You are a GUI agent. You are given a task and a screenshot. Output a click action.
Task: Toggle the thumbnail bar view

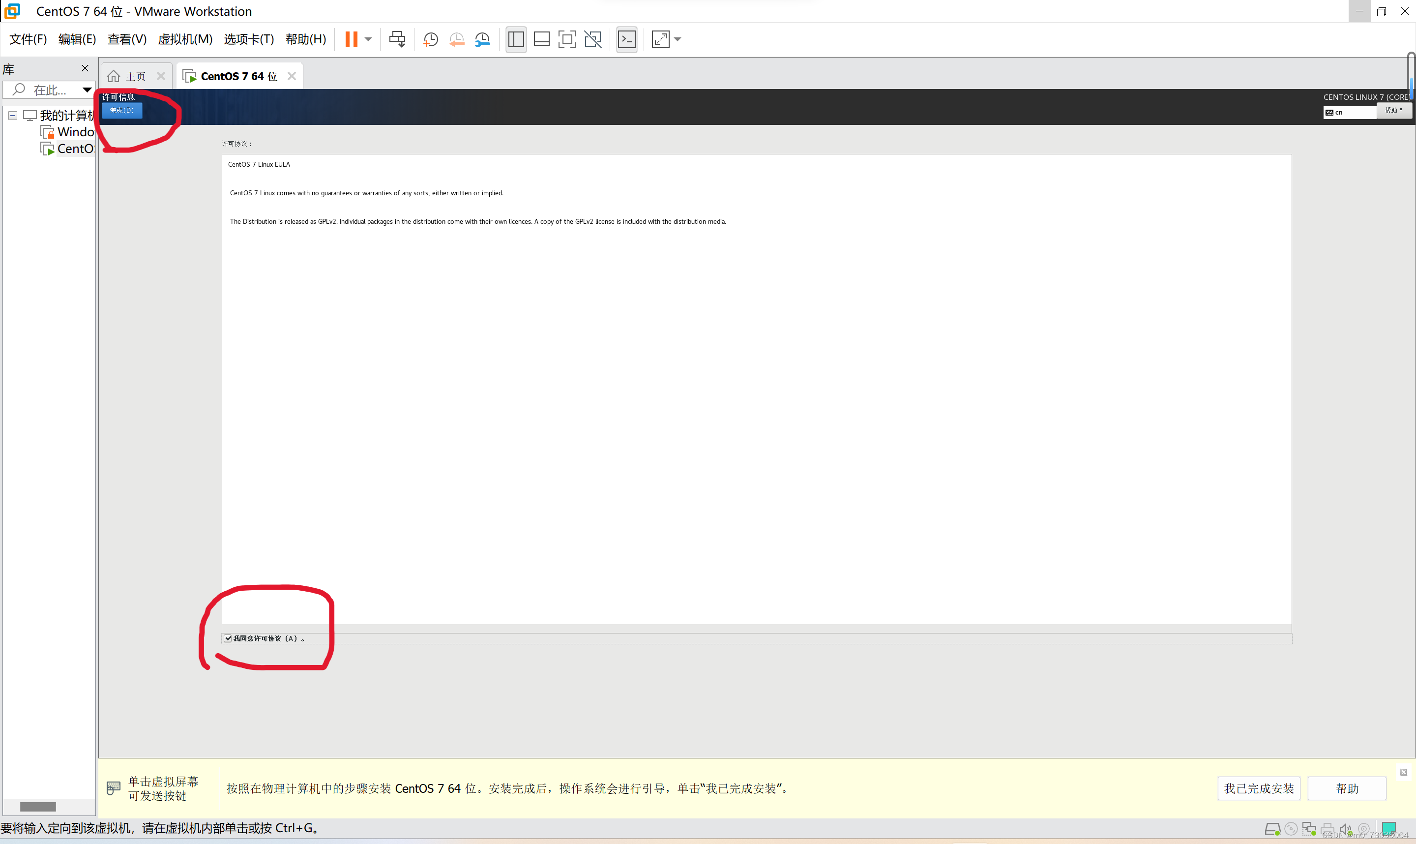(541, 39)
